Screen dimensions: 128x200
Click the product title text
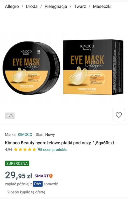coord(60,143)
